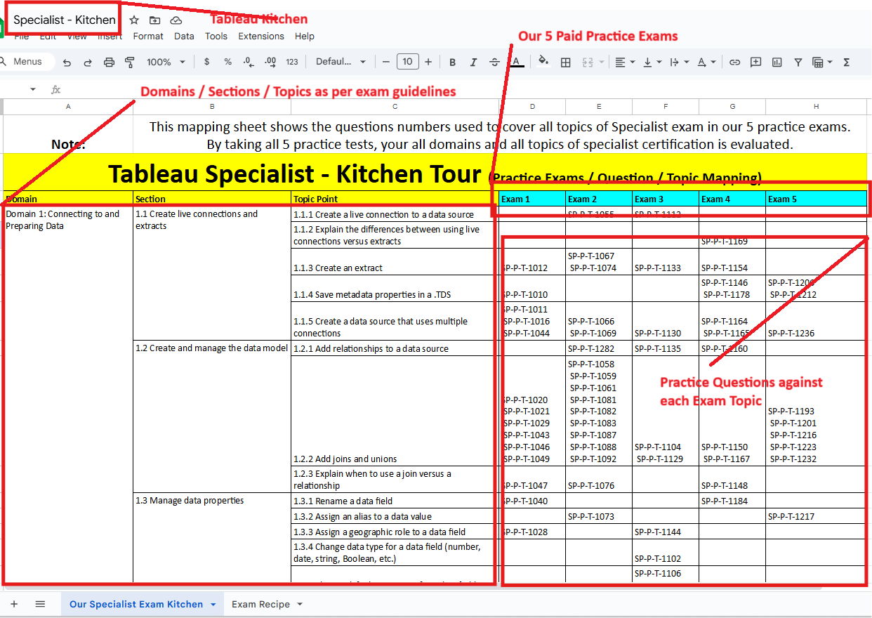
Task: Open the name box dropdown arrow
Action: [x=32, y=90]
